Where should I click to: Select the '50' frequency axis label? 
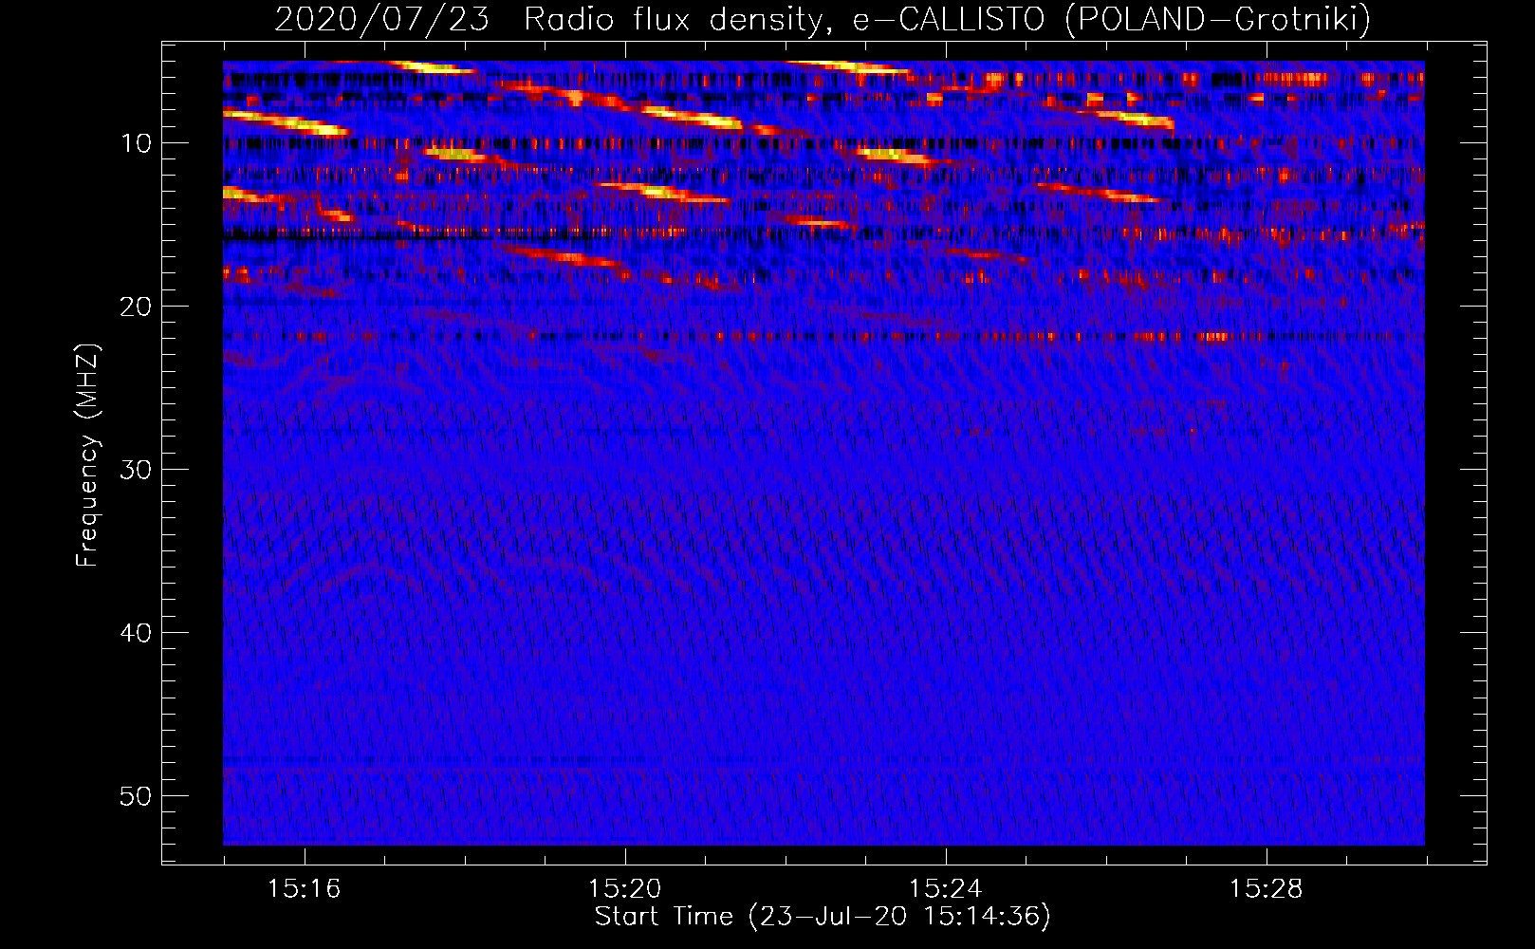click(137, 796)
